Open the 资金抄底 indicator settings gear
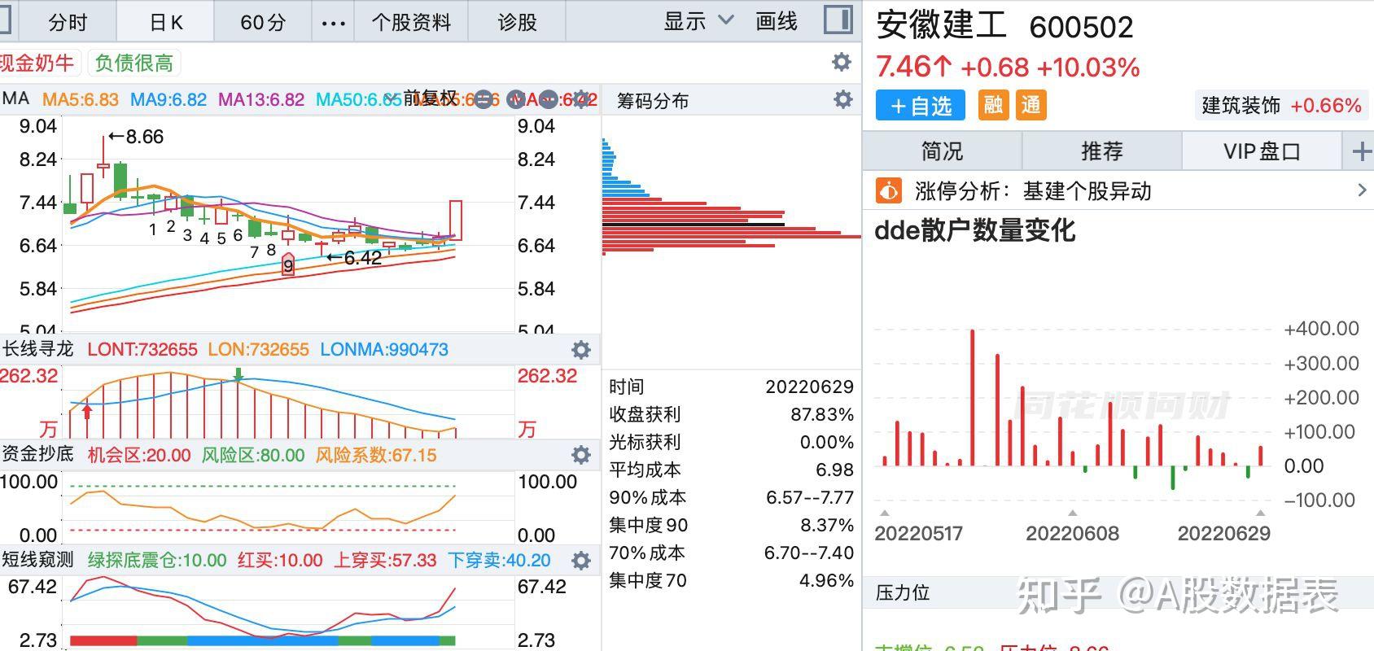Image resolution: width=1374 pixels, height=651 pixels. point(580,455)
